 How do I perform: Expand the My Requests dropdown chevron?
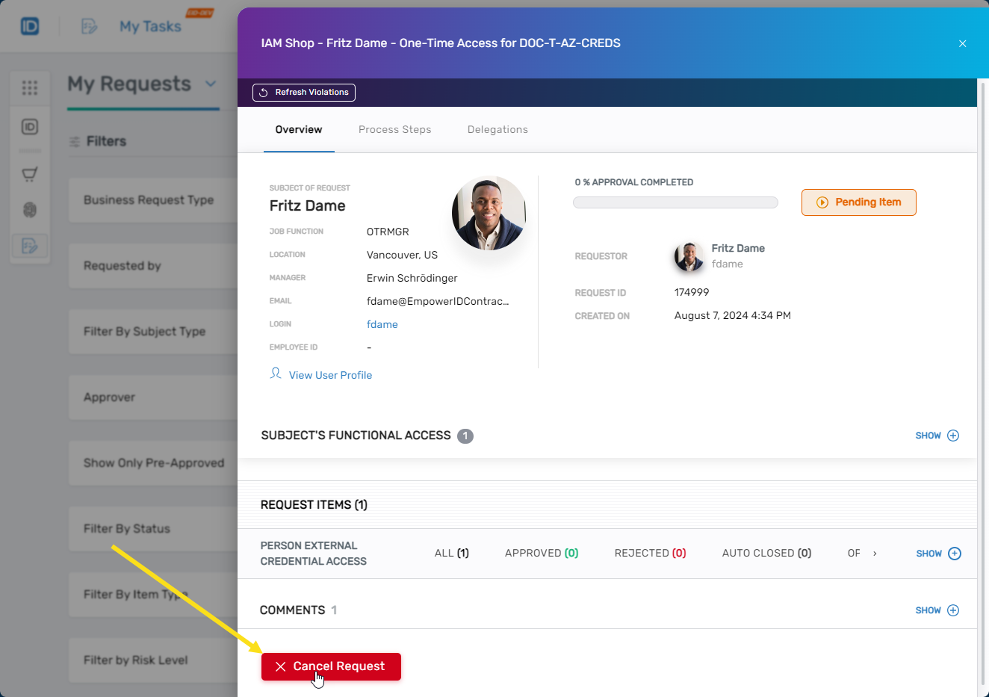click(x=211, y=84)
